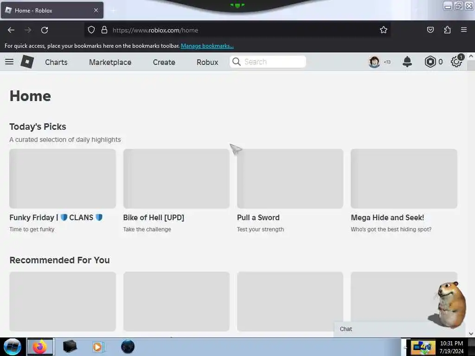Open the Windows Start button
Image resolution: width=475 pixels, height=356 pixels.
coord(12,347)
